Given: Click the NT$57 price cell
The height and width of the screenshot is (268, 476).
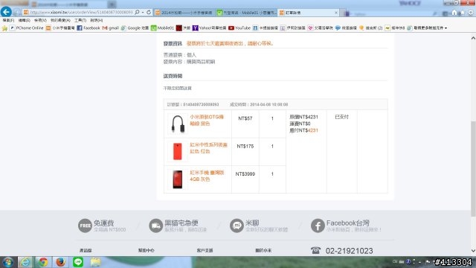Looking at the screenshot, I should pyautogui.click(x=245, y=118).
